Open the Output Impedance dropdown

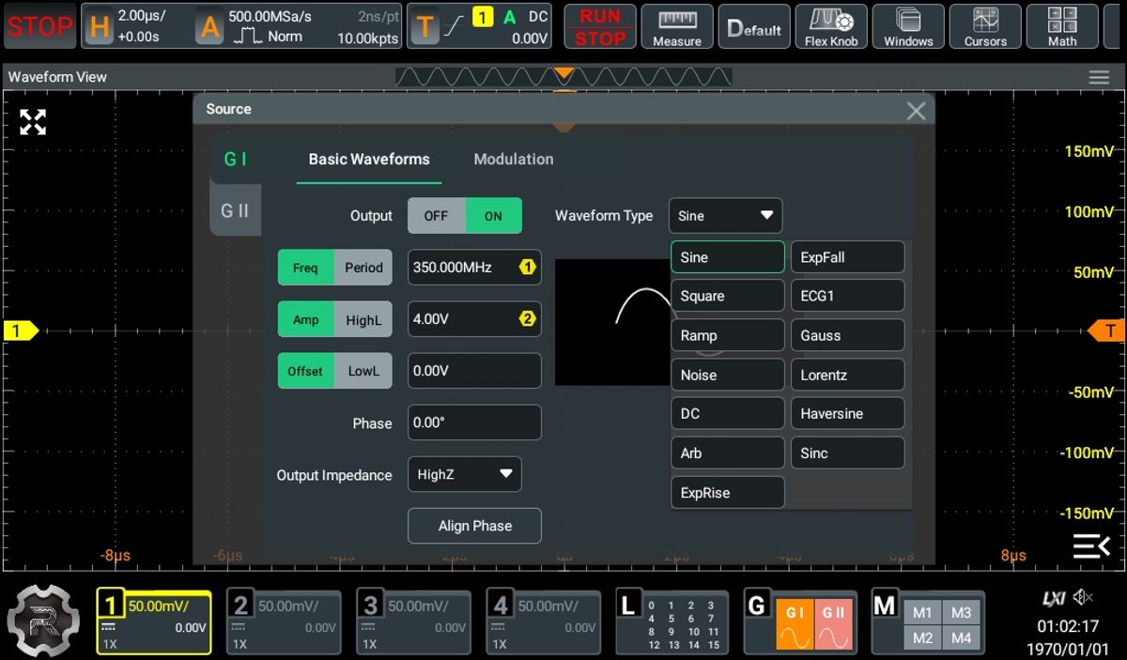click(464, 475)
